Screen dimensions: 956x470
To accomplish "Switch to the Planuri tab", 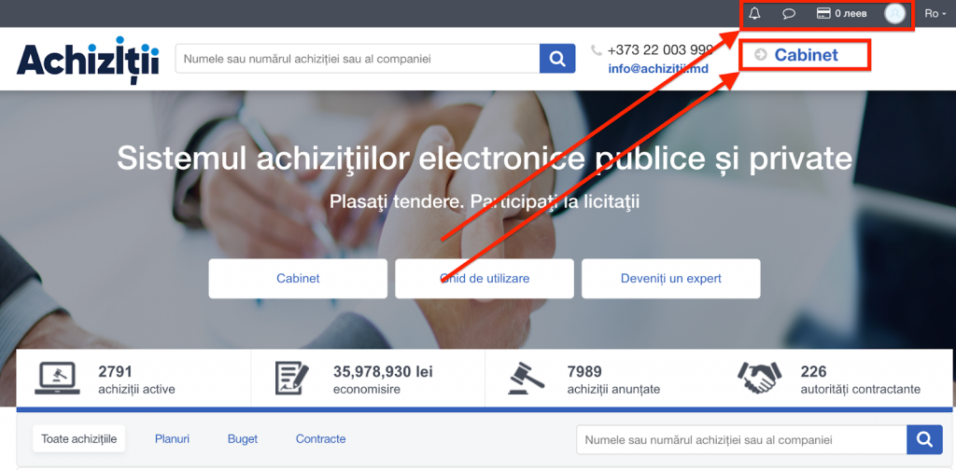I will pyautogui.click(x=172, y=439).
